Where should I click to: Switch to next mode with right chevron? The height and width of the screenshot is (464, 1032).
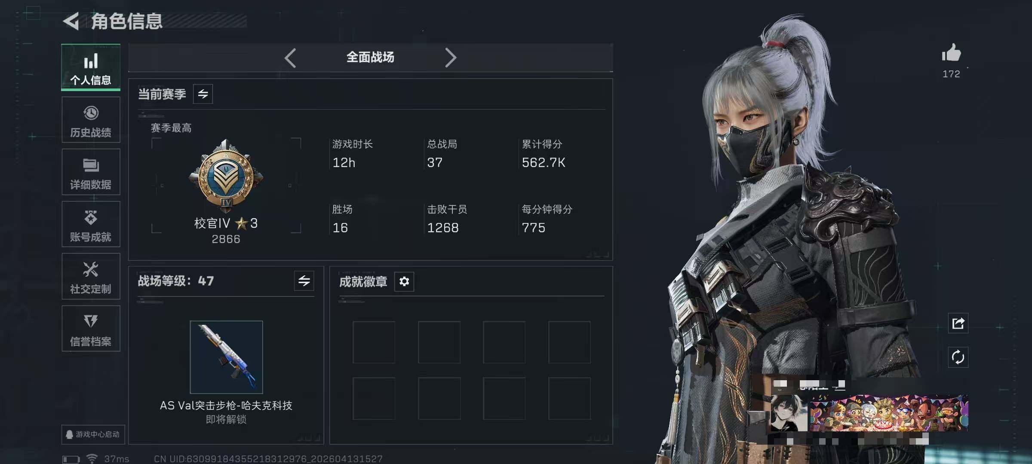tap(450, 58)
